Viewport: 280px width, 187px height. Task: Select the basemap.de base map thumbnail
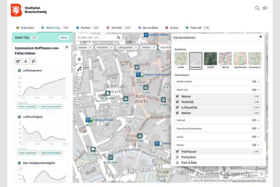click(x=255, y=61)
